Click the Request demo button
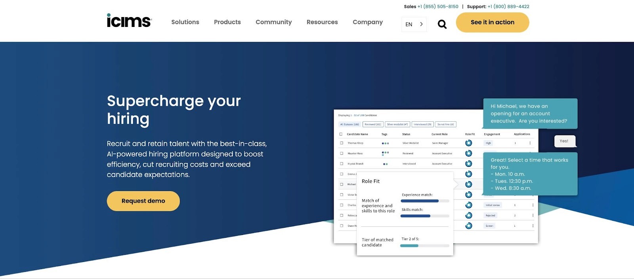634x279 pixels. [143, 201]
